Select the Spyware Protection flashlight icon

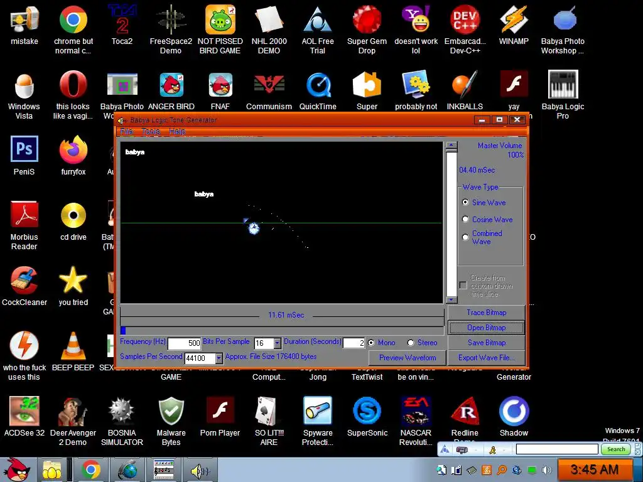(318, 421)
